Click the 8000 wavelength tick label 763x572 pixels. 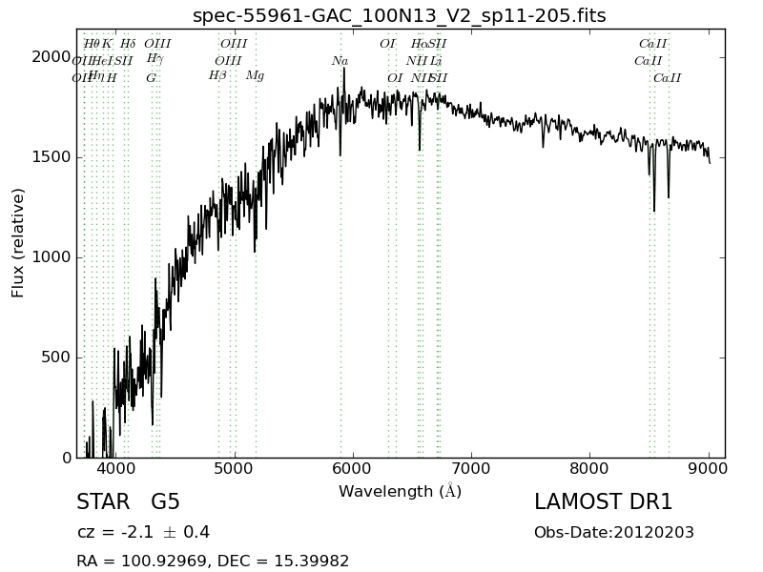pos(589,469)
